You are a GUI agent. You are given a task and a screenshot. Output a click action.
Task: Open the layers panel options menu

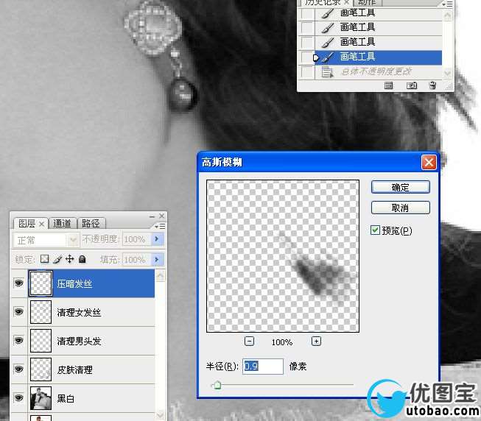[160, 226]
